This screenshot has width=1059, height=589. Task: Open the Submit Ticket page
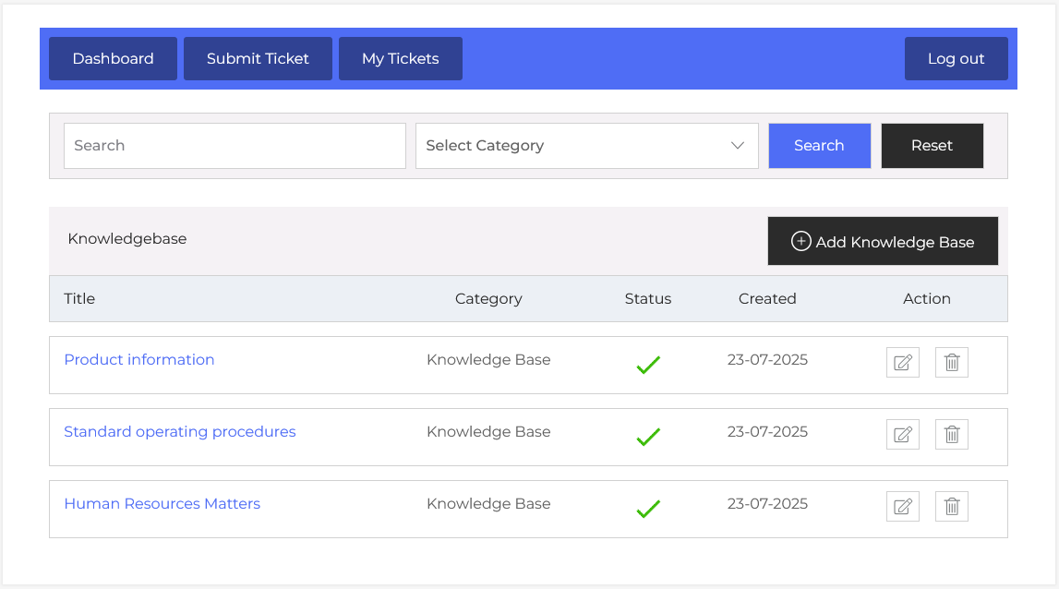(x=258, y=59)
